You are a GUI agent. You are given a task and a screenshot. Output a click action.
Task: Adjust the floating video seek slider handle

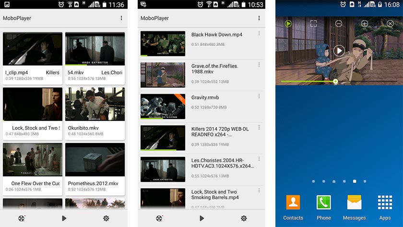click(x=335, y=81)
